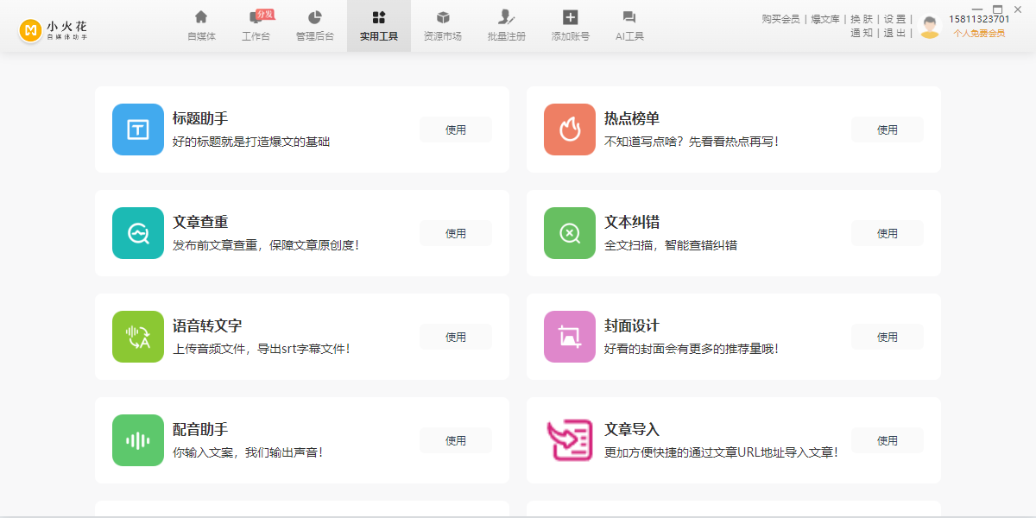Click the 换肤 link
This screenshot has height=518, width=1036.
862,19
